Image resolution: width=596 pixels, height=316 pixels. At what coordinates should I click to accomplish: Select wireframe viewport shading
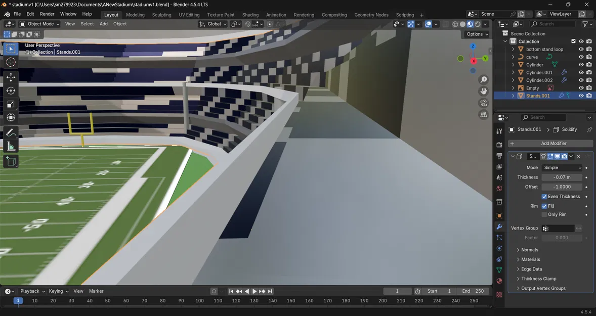(x=455, y=24)
